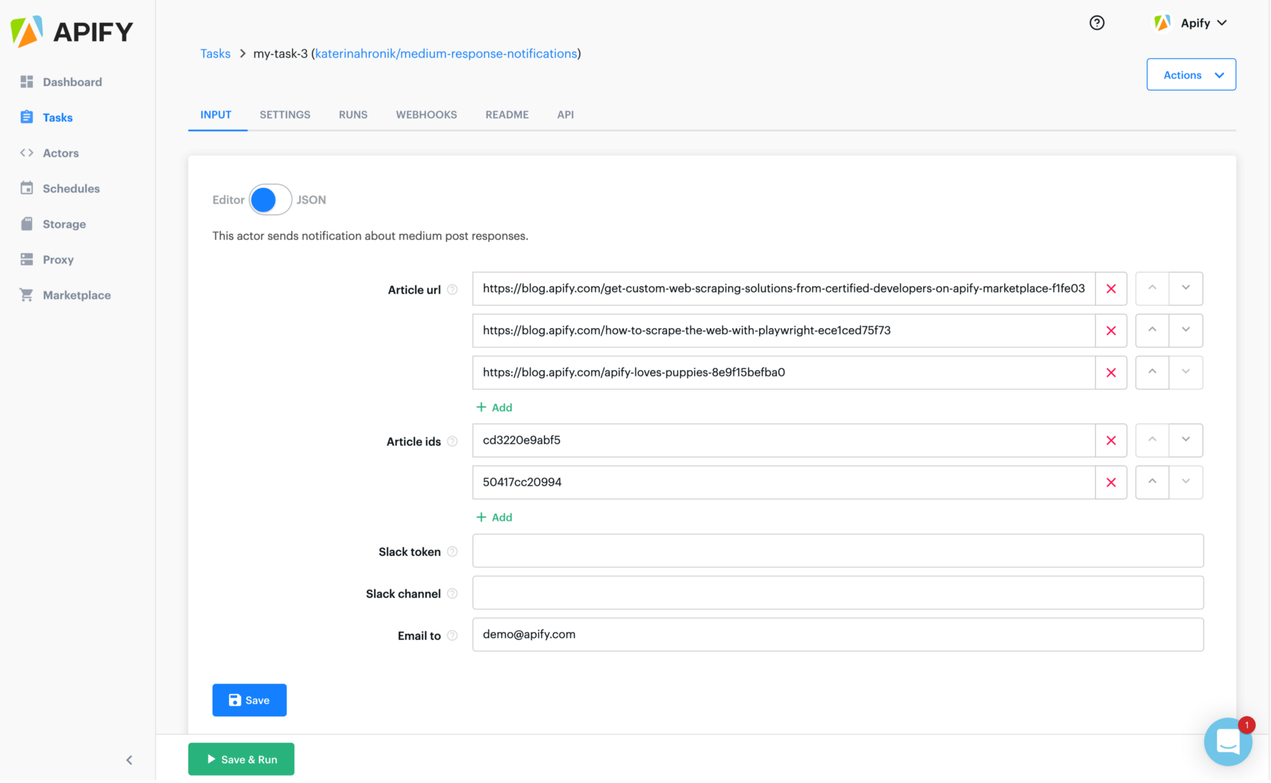Image resolution: width=1271 pixels, height=783 pixels.
Task: Focus the Slack channel input
Action: tap(838, 593)
